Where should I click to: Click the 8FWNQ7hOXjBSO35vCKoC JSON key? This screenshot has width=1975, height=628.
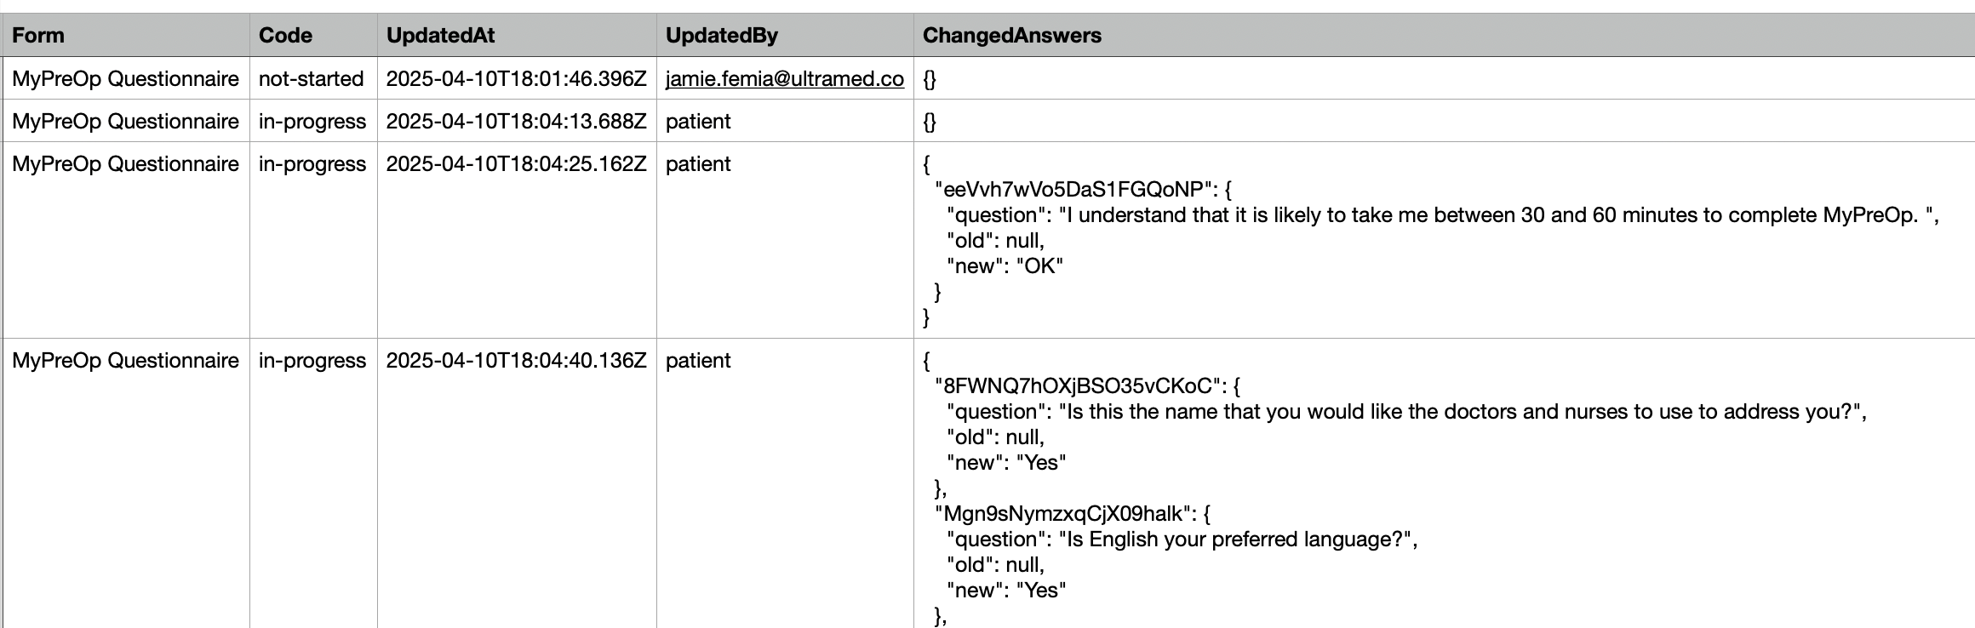[x=1078, y=385]
